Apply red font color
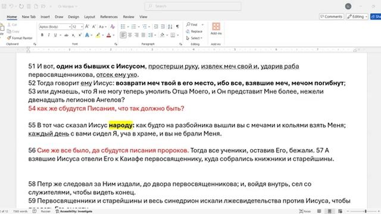The height and width of the screenshot is (214, 381). [x=108, y=35]
